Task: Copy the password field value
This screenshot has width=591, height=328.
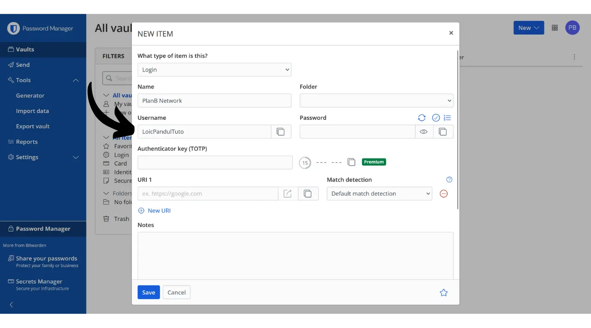Action: 443,131
